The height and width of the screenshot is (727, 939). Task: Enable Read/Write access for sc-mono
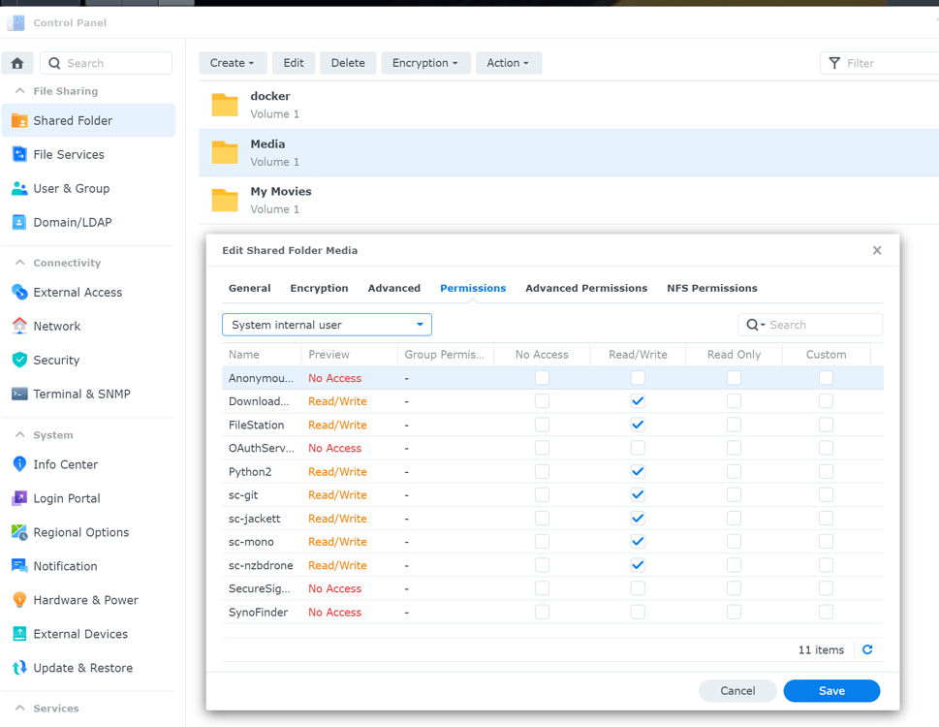638,542
